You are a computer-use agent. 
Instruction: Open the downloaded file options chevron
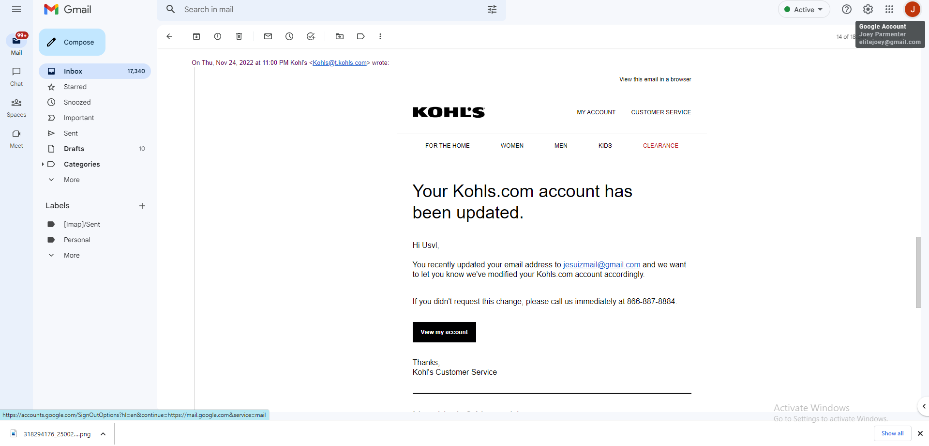(103, 434)
